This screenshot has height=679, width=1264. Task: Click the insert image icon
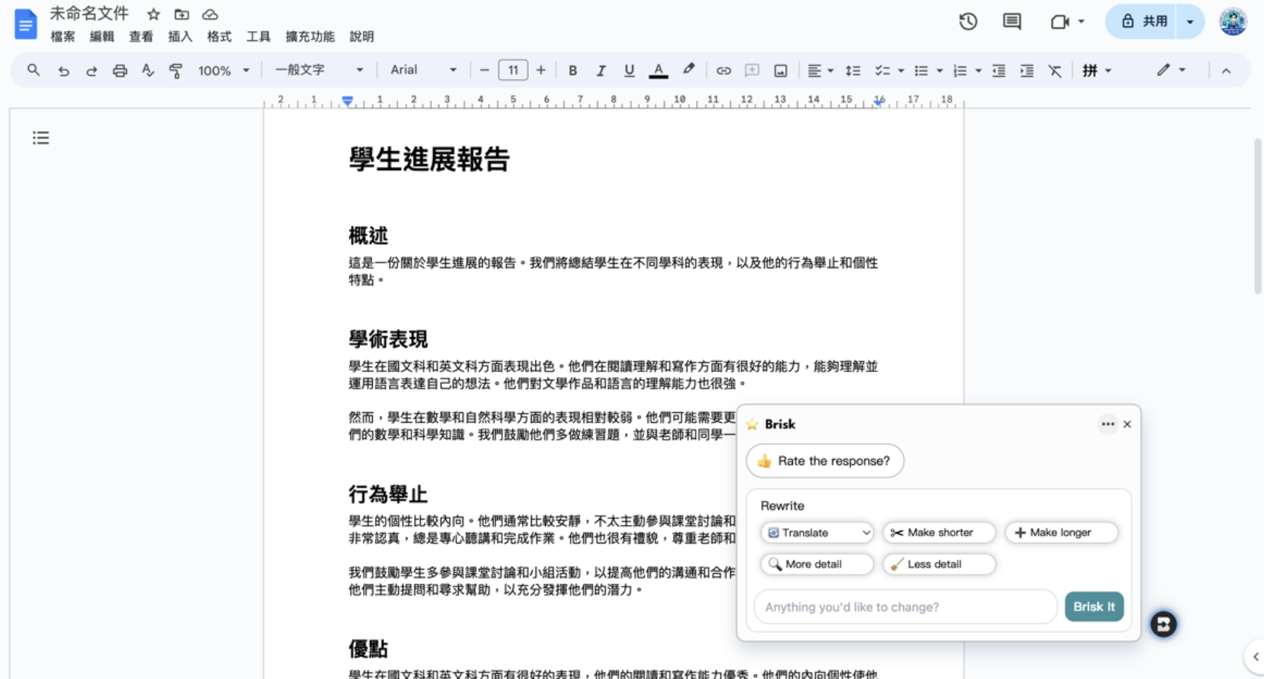tap(780, 71)
